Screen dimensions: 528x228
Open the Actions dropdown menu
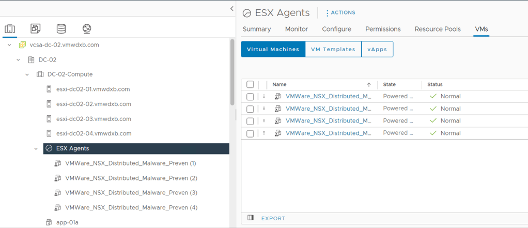340,13
